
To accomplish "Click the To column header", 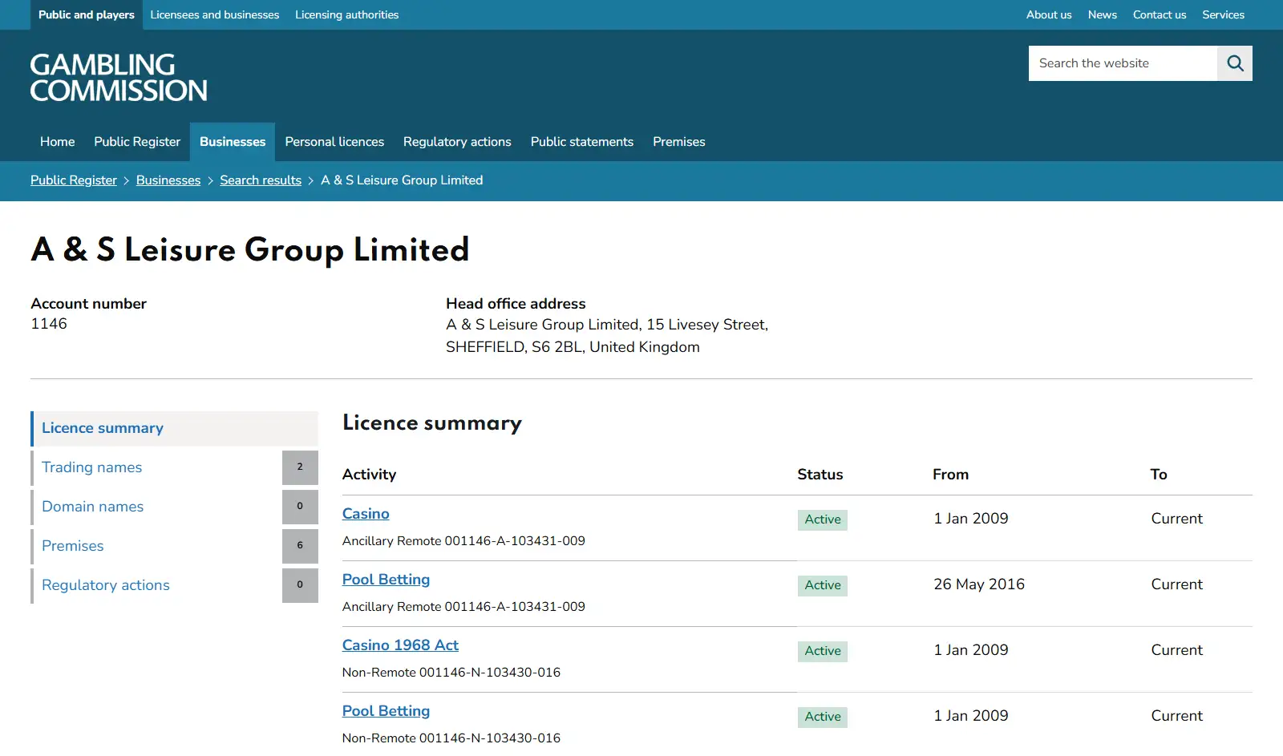I will tap(1159, 475).
